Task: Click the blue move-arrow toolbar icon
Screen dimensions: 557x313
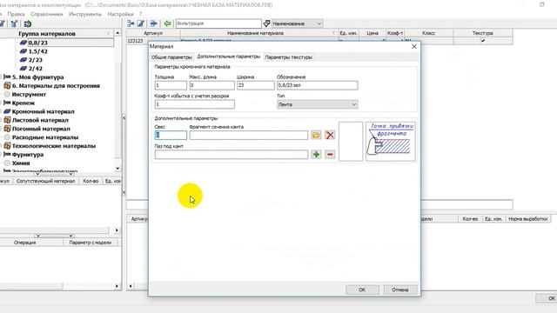Action: coord(153,23)
